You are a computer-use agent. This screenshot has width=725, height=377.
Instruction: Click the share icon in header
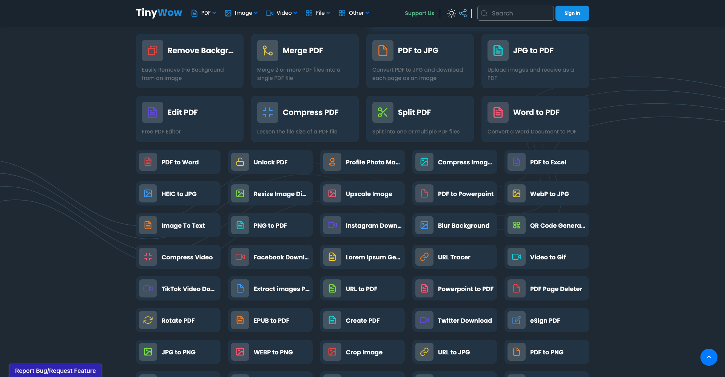pyautogui.click(x=463, y=13)
